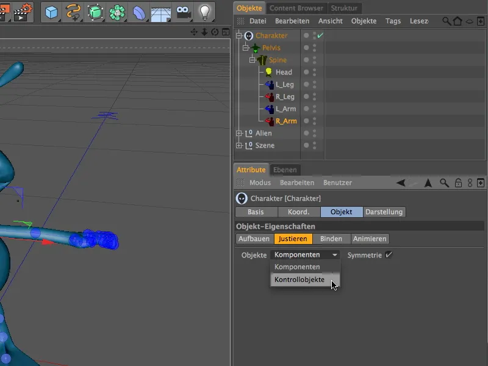
Task: Click the home icon in Object Manager
Action: click(457, 21)
